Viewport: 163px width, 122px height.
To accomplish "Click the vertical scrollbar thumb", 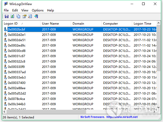I will click(x=158, y=48).
